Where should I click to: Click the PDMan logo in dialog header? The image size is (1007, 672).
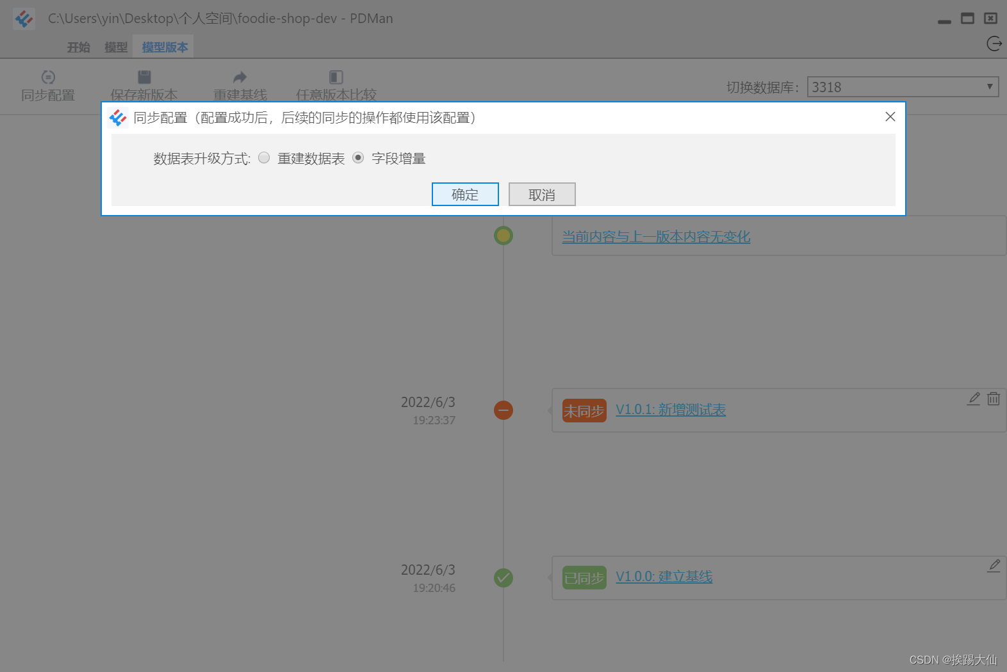coord(118,118)
